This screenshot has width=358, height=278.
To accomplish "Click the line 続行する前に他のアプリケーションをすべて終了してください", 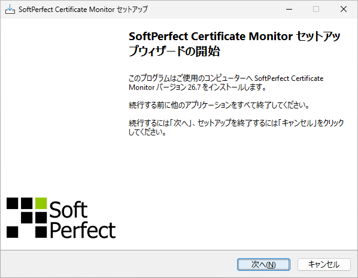I will tap(219, 105).
